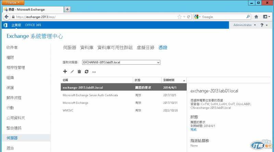Click the padlock icon in address bar
The height and width of the screenshot is (152, 274).
13,17
